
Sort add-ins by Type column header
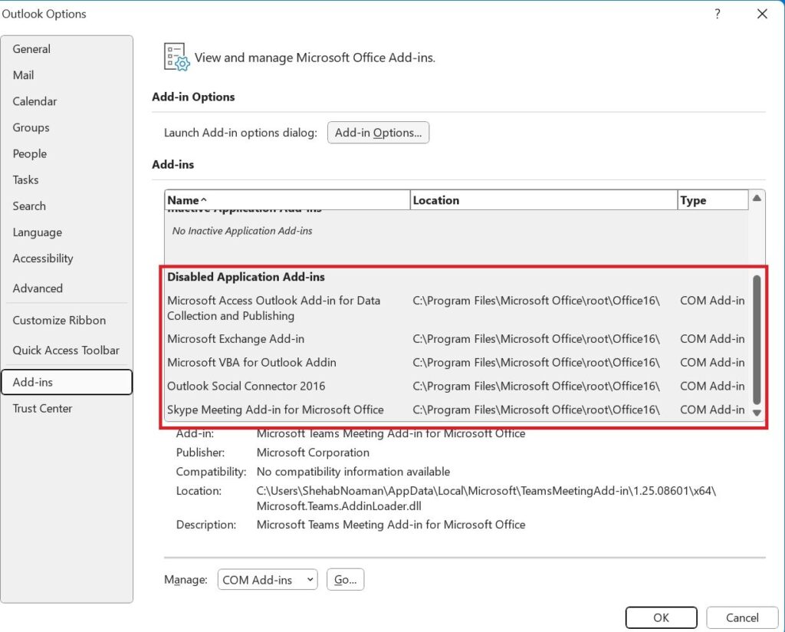pos(712,200)
